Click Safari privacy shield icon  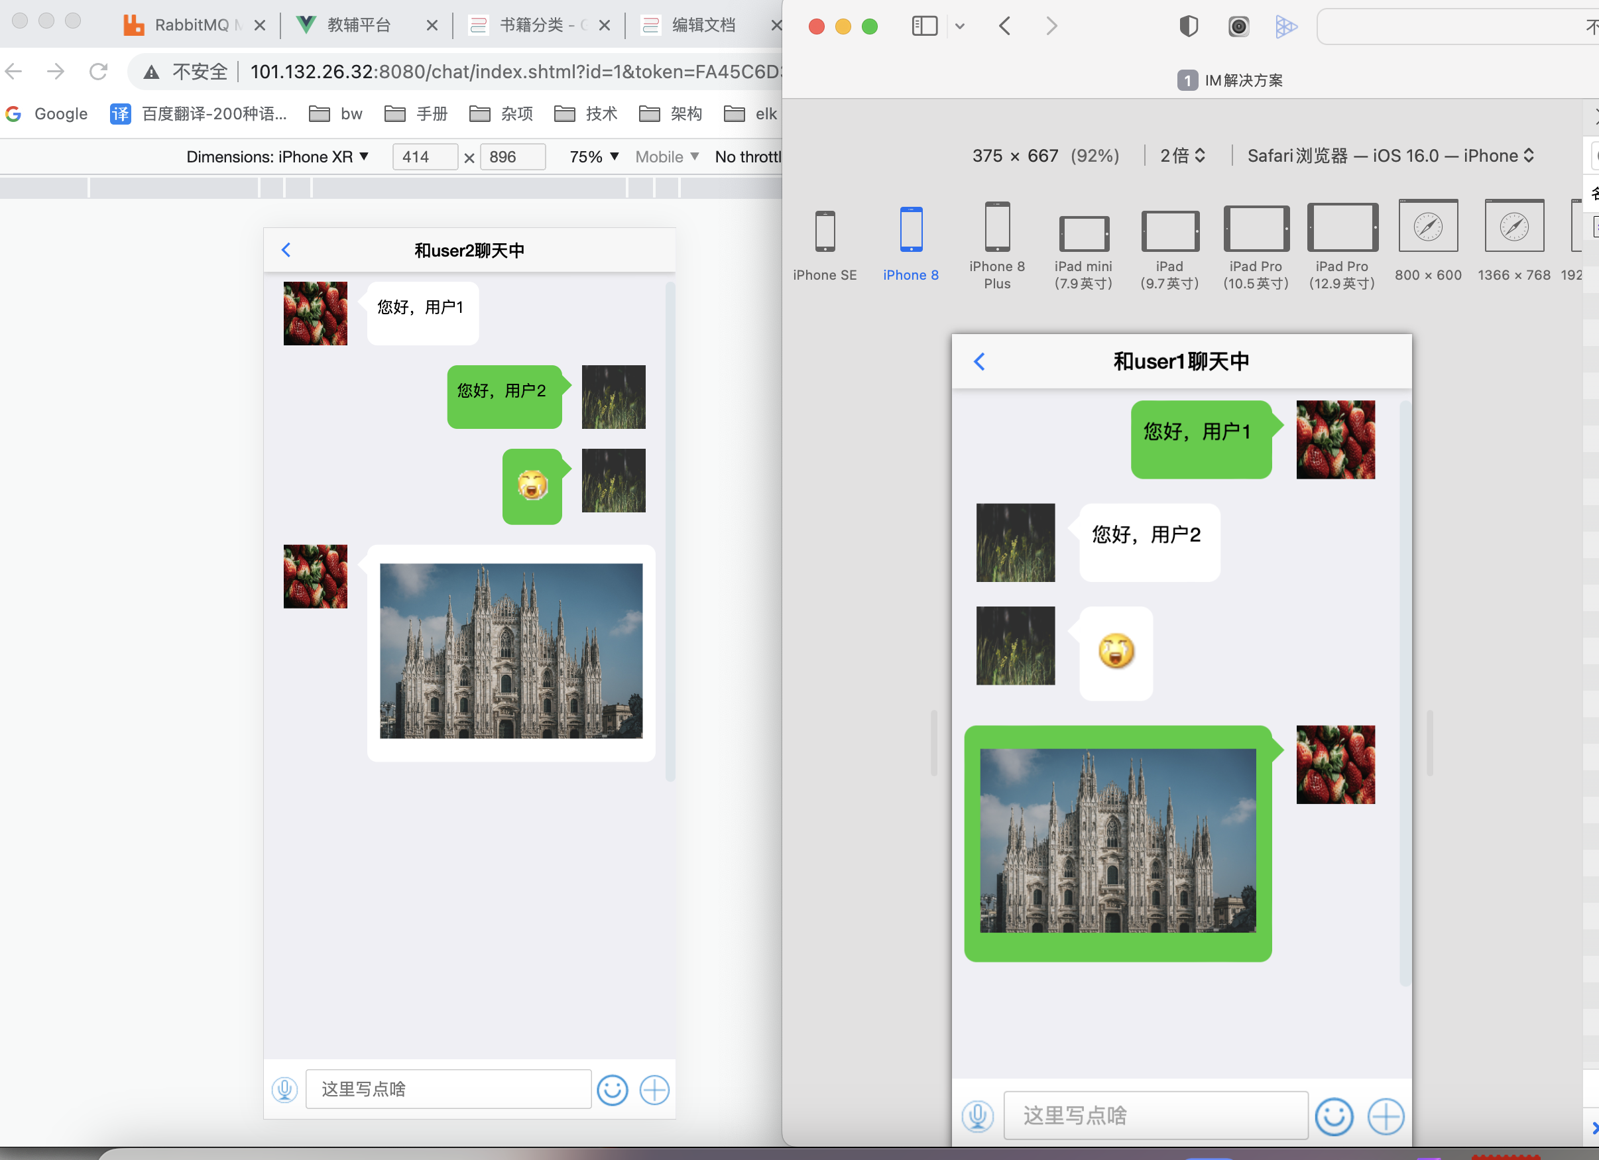pyautogui.click(x=1189, y=27)
